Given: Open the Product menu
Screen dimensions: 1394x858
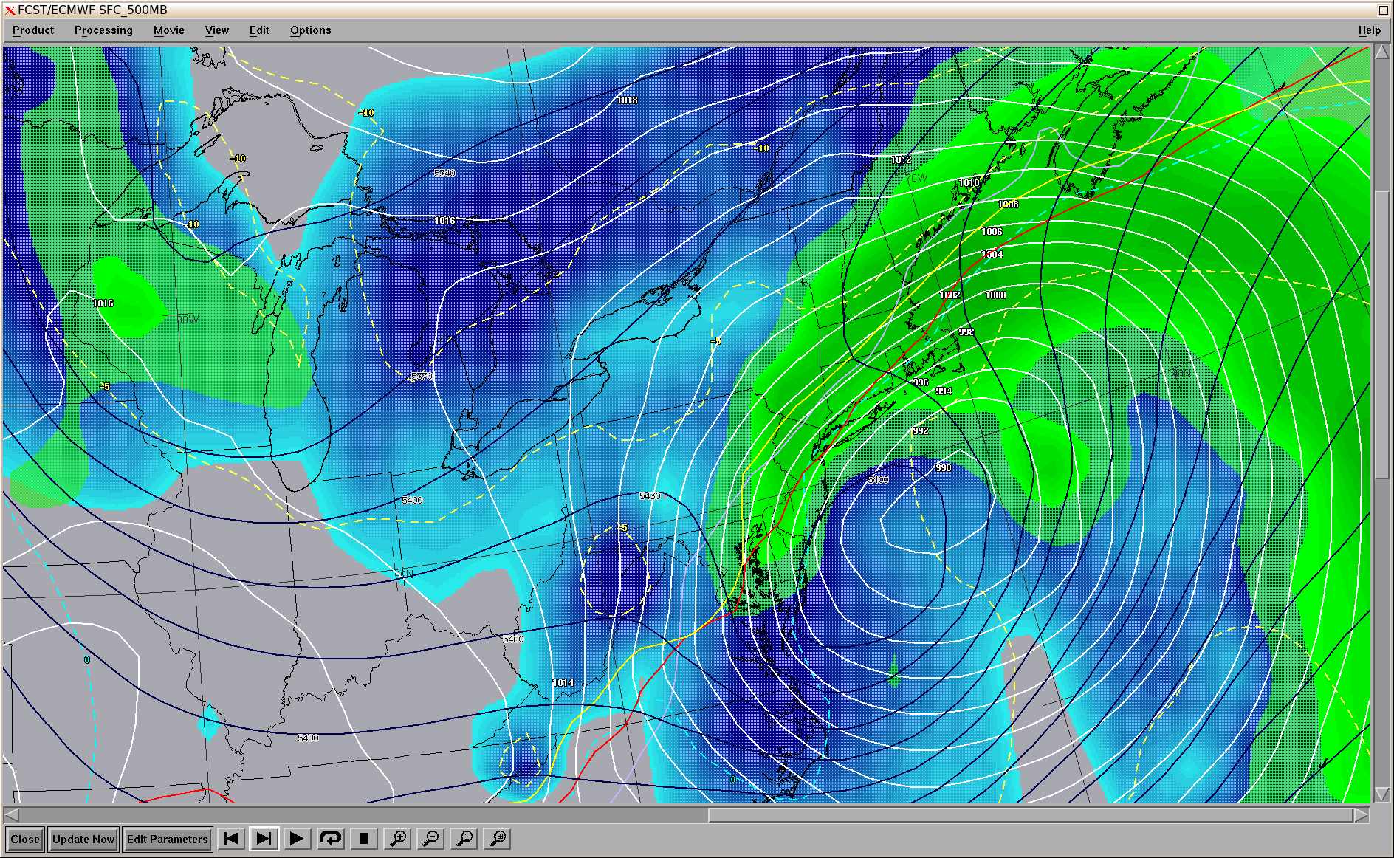Looking at the screenshot, I should pos(33,30).
